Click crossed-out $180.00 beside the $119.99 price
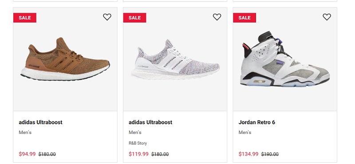Viewport: 355px width, 164px height. click(160, 154)
